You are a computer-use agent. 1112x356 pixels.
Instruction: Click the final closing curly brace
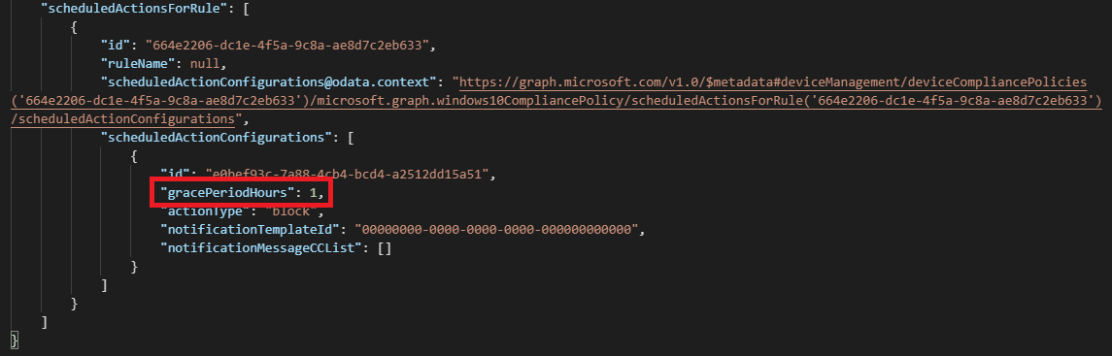pyautogui.click(x=15, y=340)
